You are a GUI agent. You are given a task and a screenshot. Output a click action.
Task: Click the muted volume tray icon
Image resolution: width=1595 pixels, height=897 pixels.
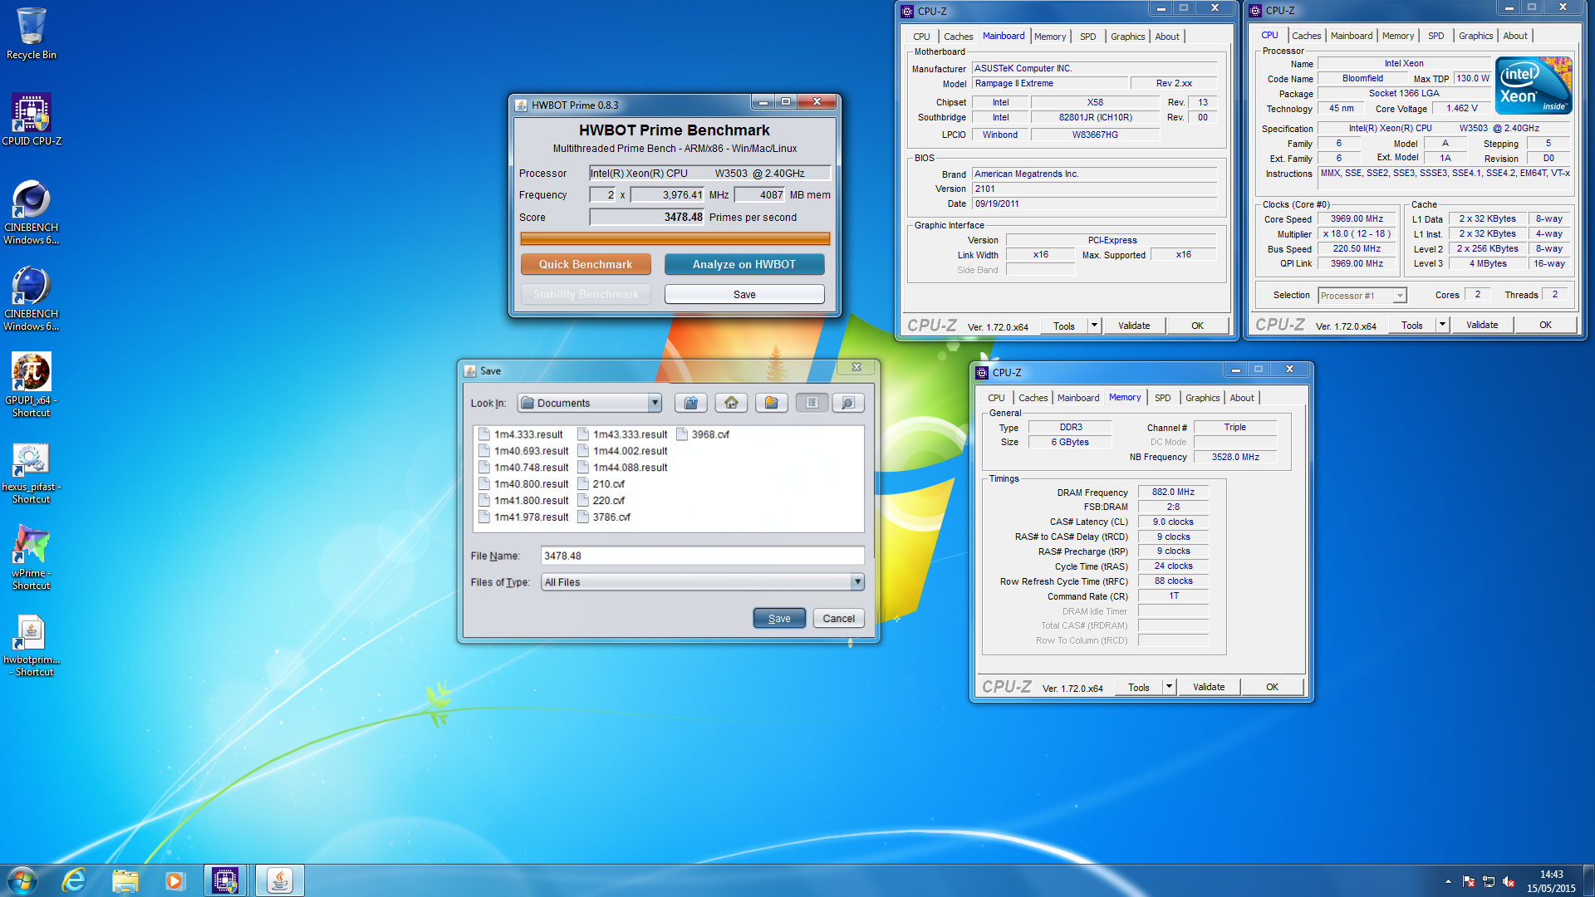point(1509,881)
